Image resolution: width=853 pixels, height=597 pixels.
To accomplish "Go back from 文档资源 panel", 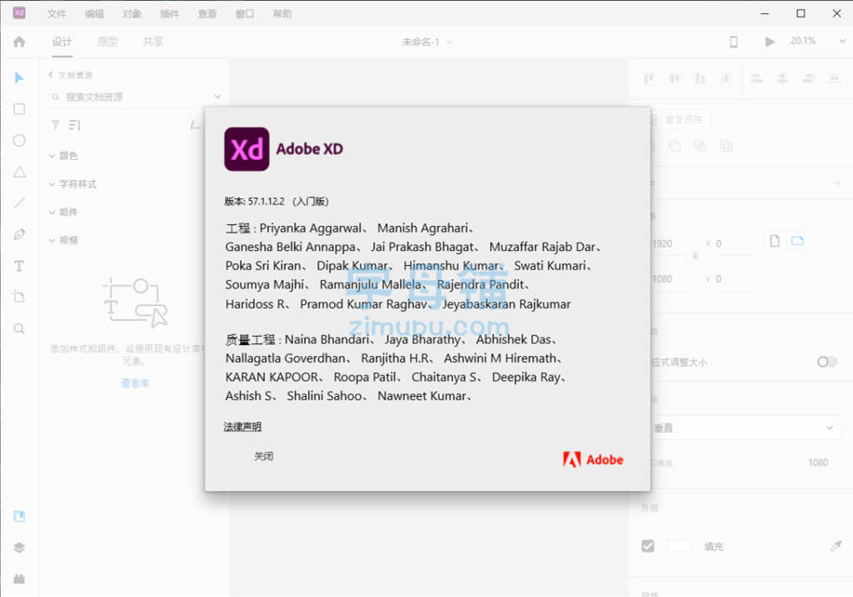I will [x=51, y=75].
